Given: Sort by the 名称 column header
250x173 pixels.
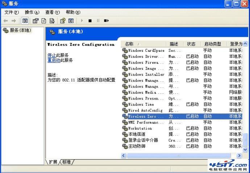Looking at the screenshot, I should [143, 44].
